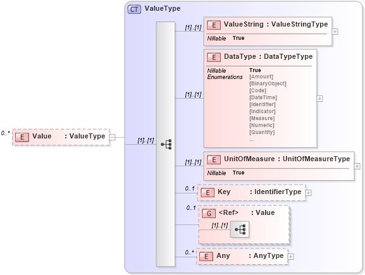Click the ellipsis below enumerations list

[x=252, y=140]
